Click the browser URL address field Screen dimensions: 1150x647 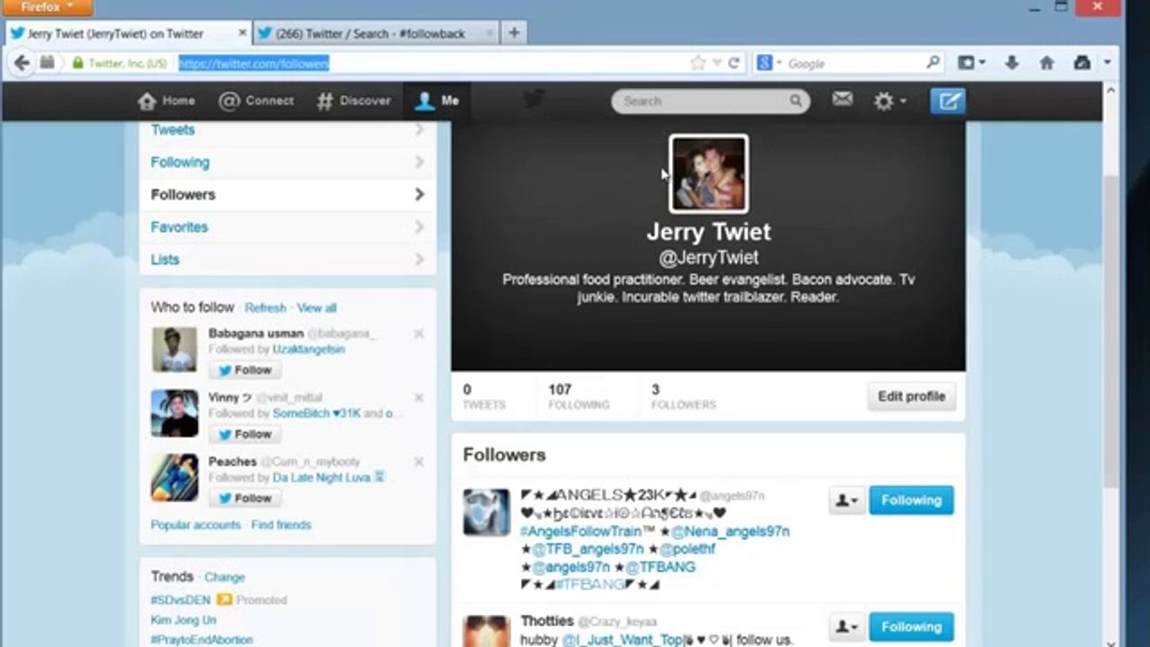tap(431, 63)
